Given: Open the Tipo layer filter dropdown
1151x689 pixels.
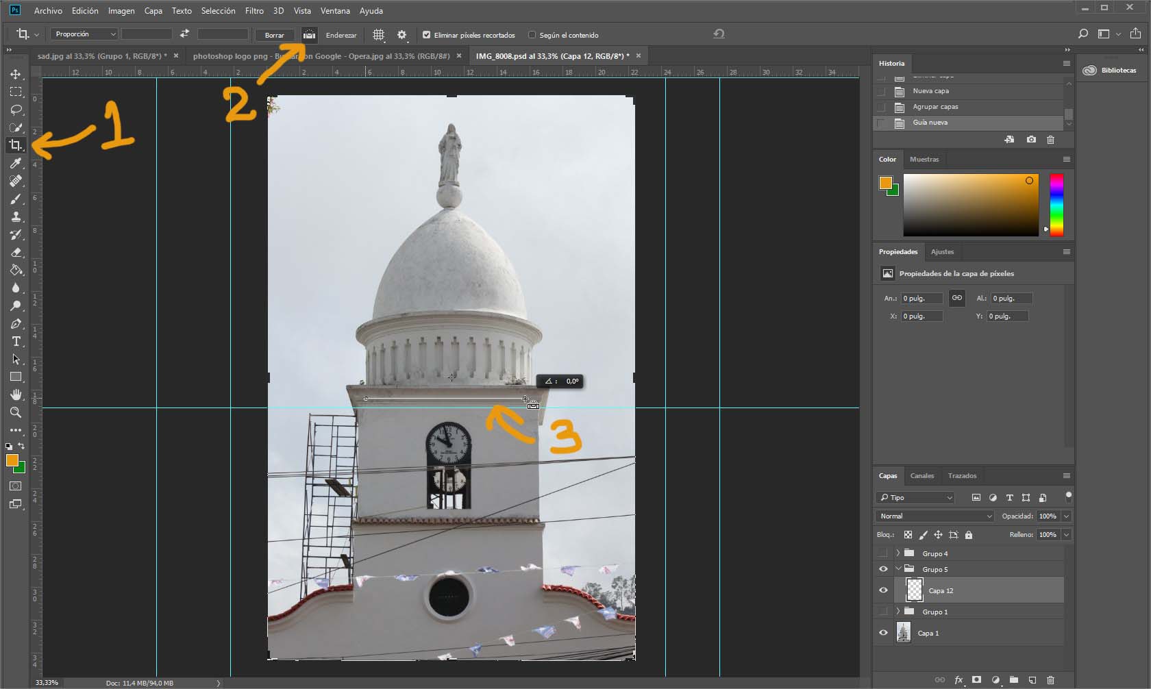Looking at the screenshot, I should (915, 498).
